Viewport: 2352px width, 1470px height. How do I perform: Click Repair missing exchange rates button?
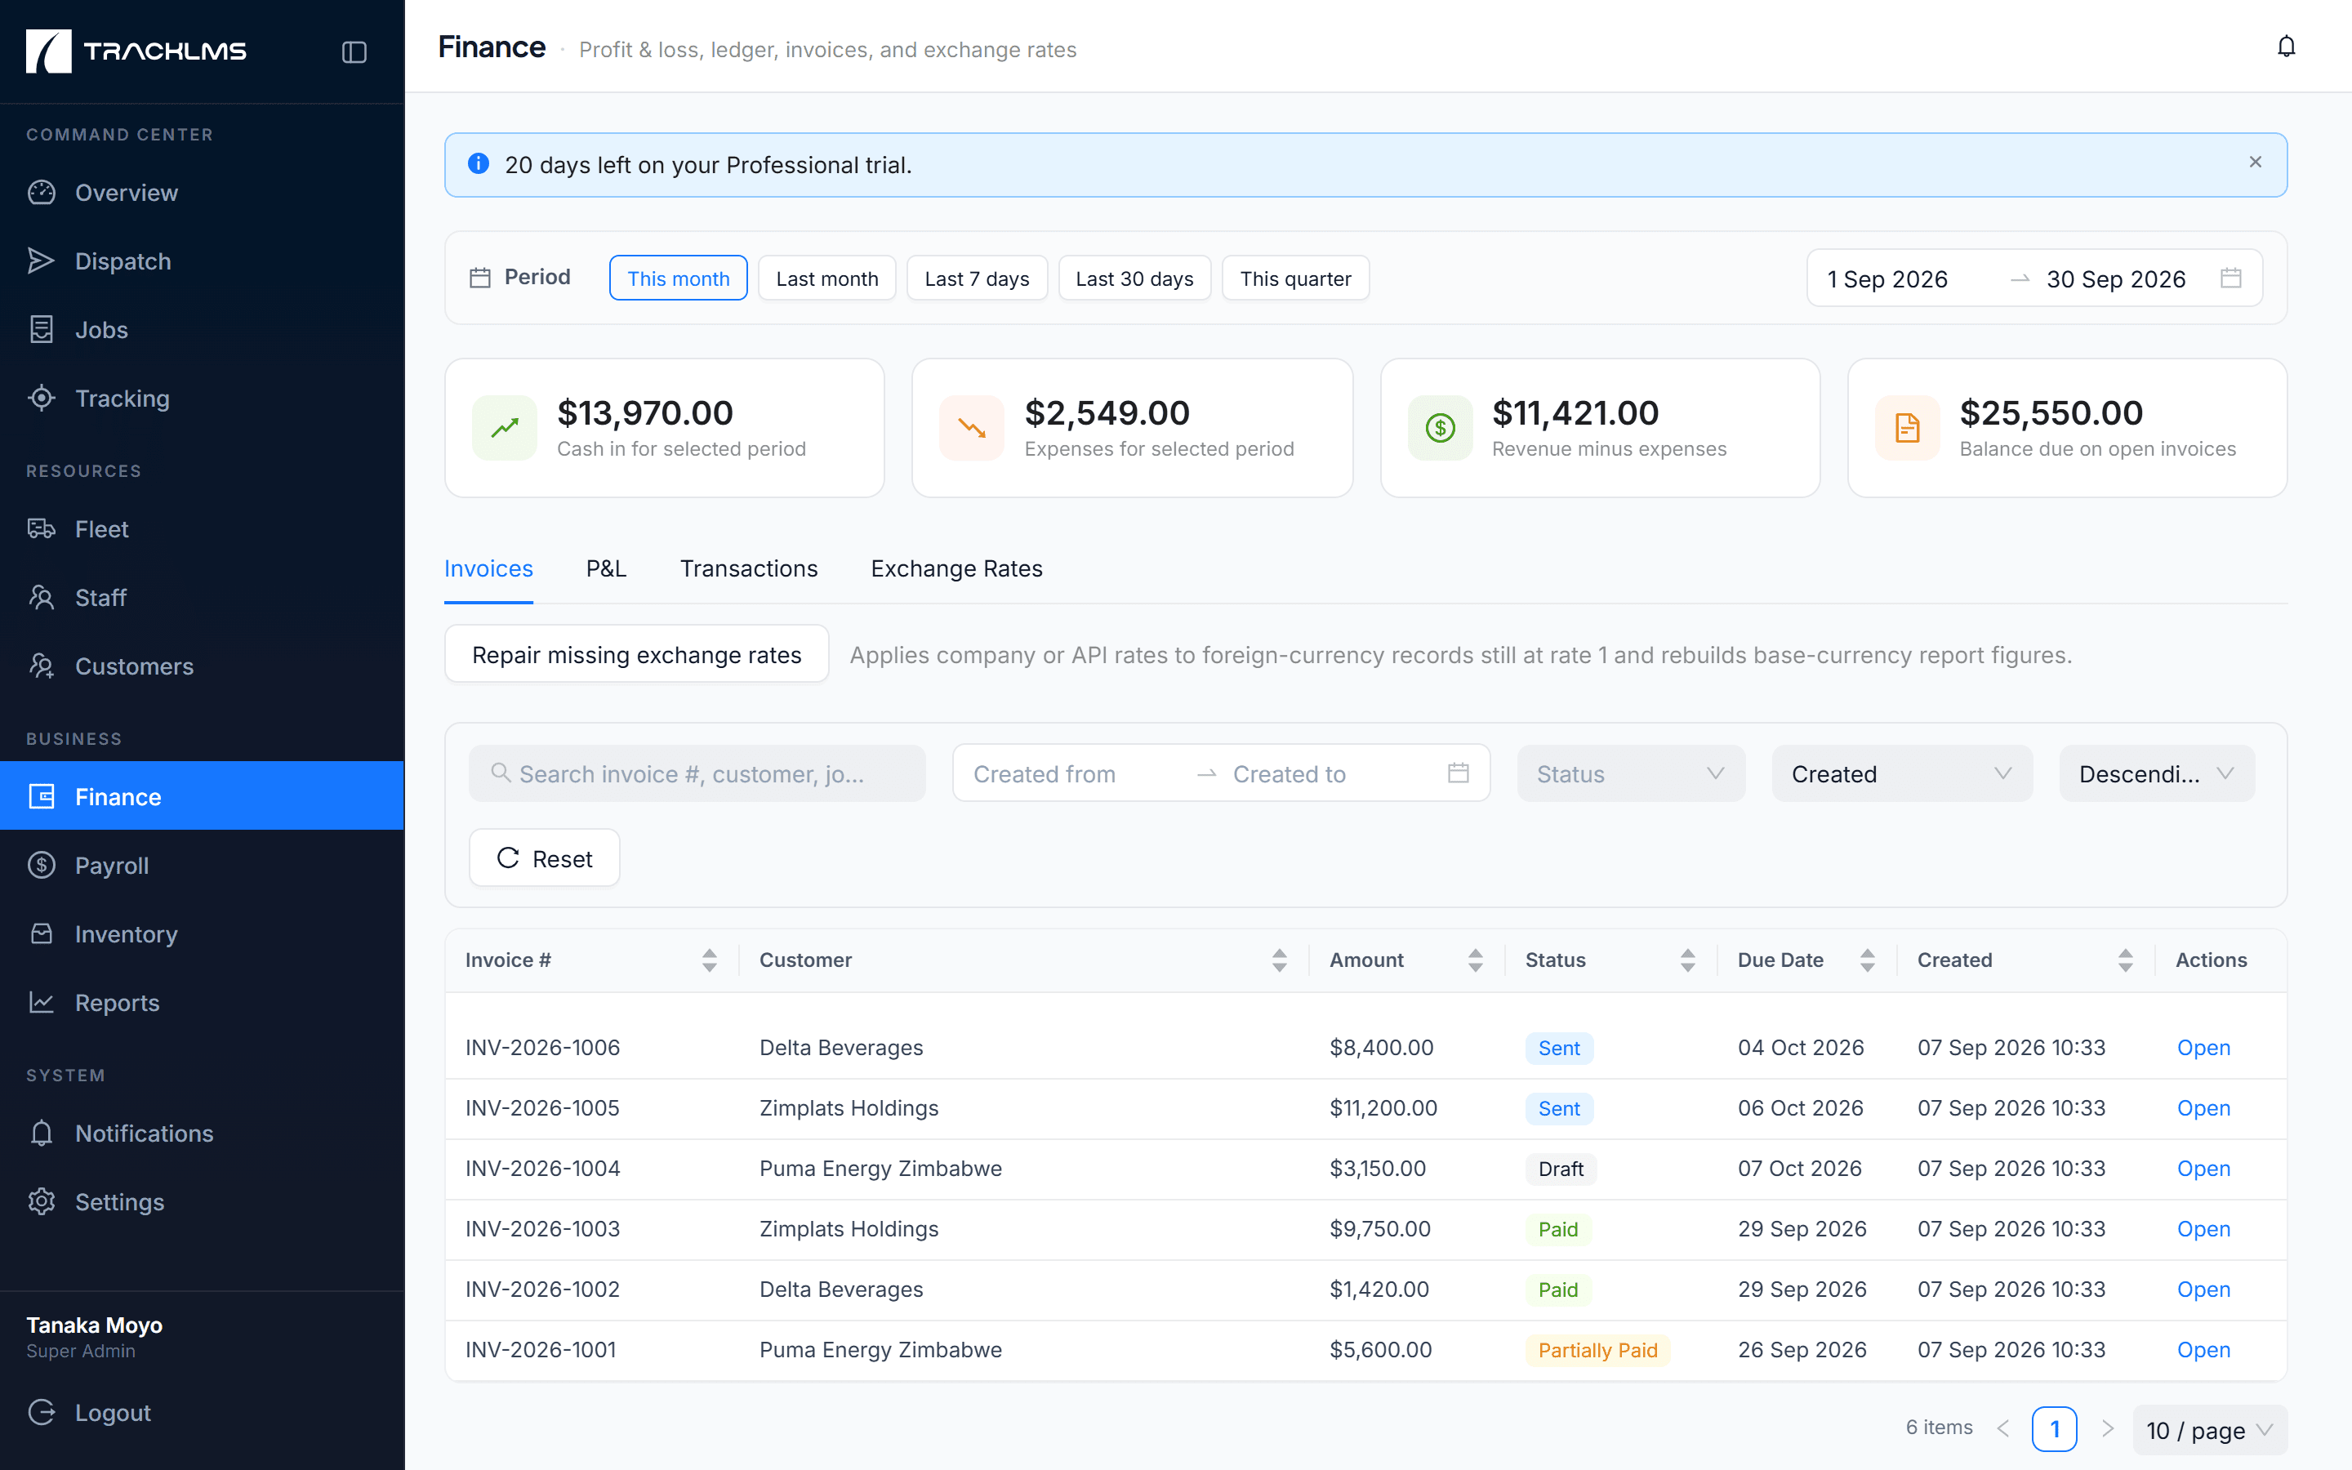pos(637,654)
